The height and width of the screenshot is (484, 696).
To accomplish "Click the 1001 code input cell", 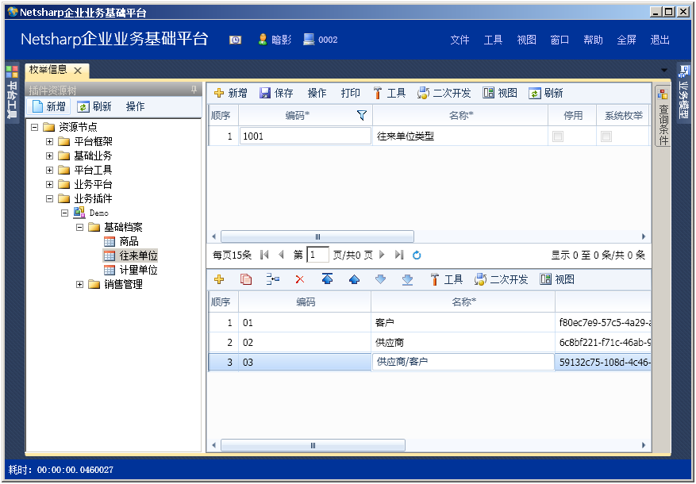I will [x=305, y=136].
